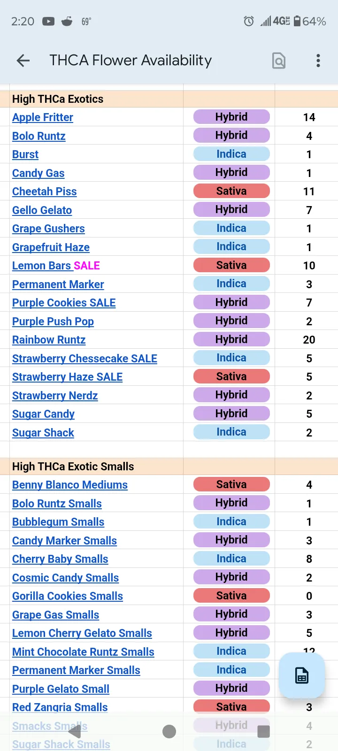
Task: Tap the alarm clock status icon
Action: point(249,21)
